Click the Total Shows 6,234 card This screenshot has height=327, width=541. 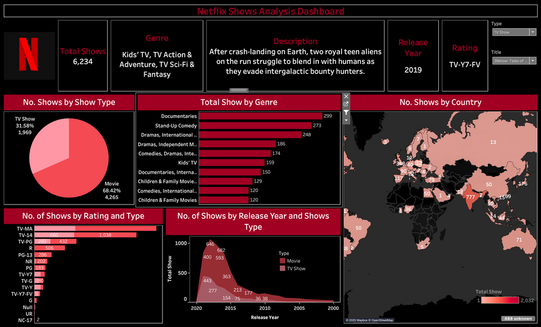(83, 56)
